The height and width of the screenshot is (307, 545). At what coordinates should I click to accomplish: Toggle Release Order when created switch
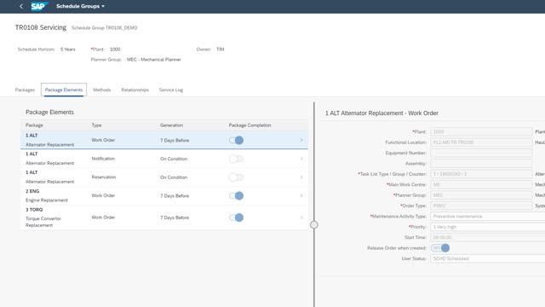pos(440,248)
